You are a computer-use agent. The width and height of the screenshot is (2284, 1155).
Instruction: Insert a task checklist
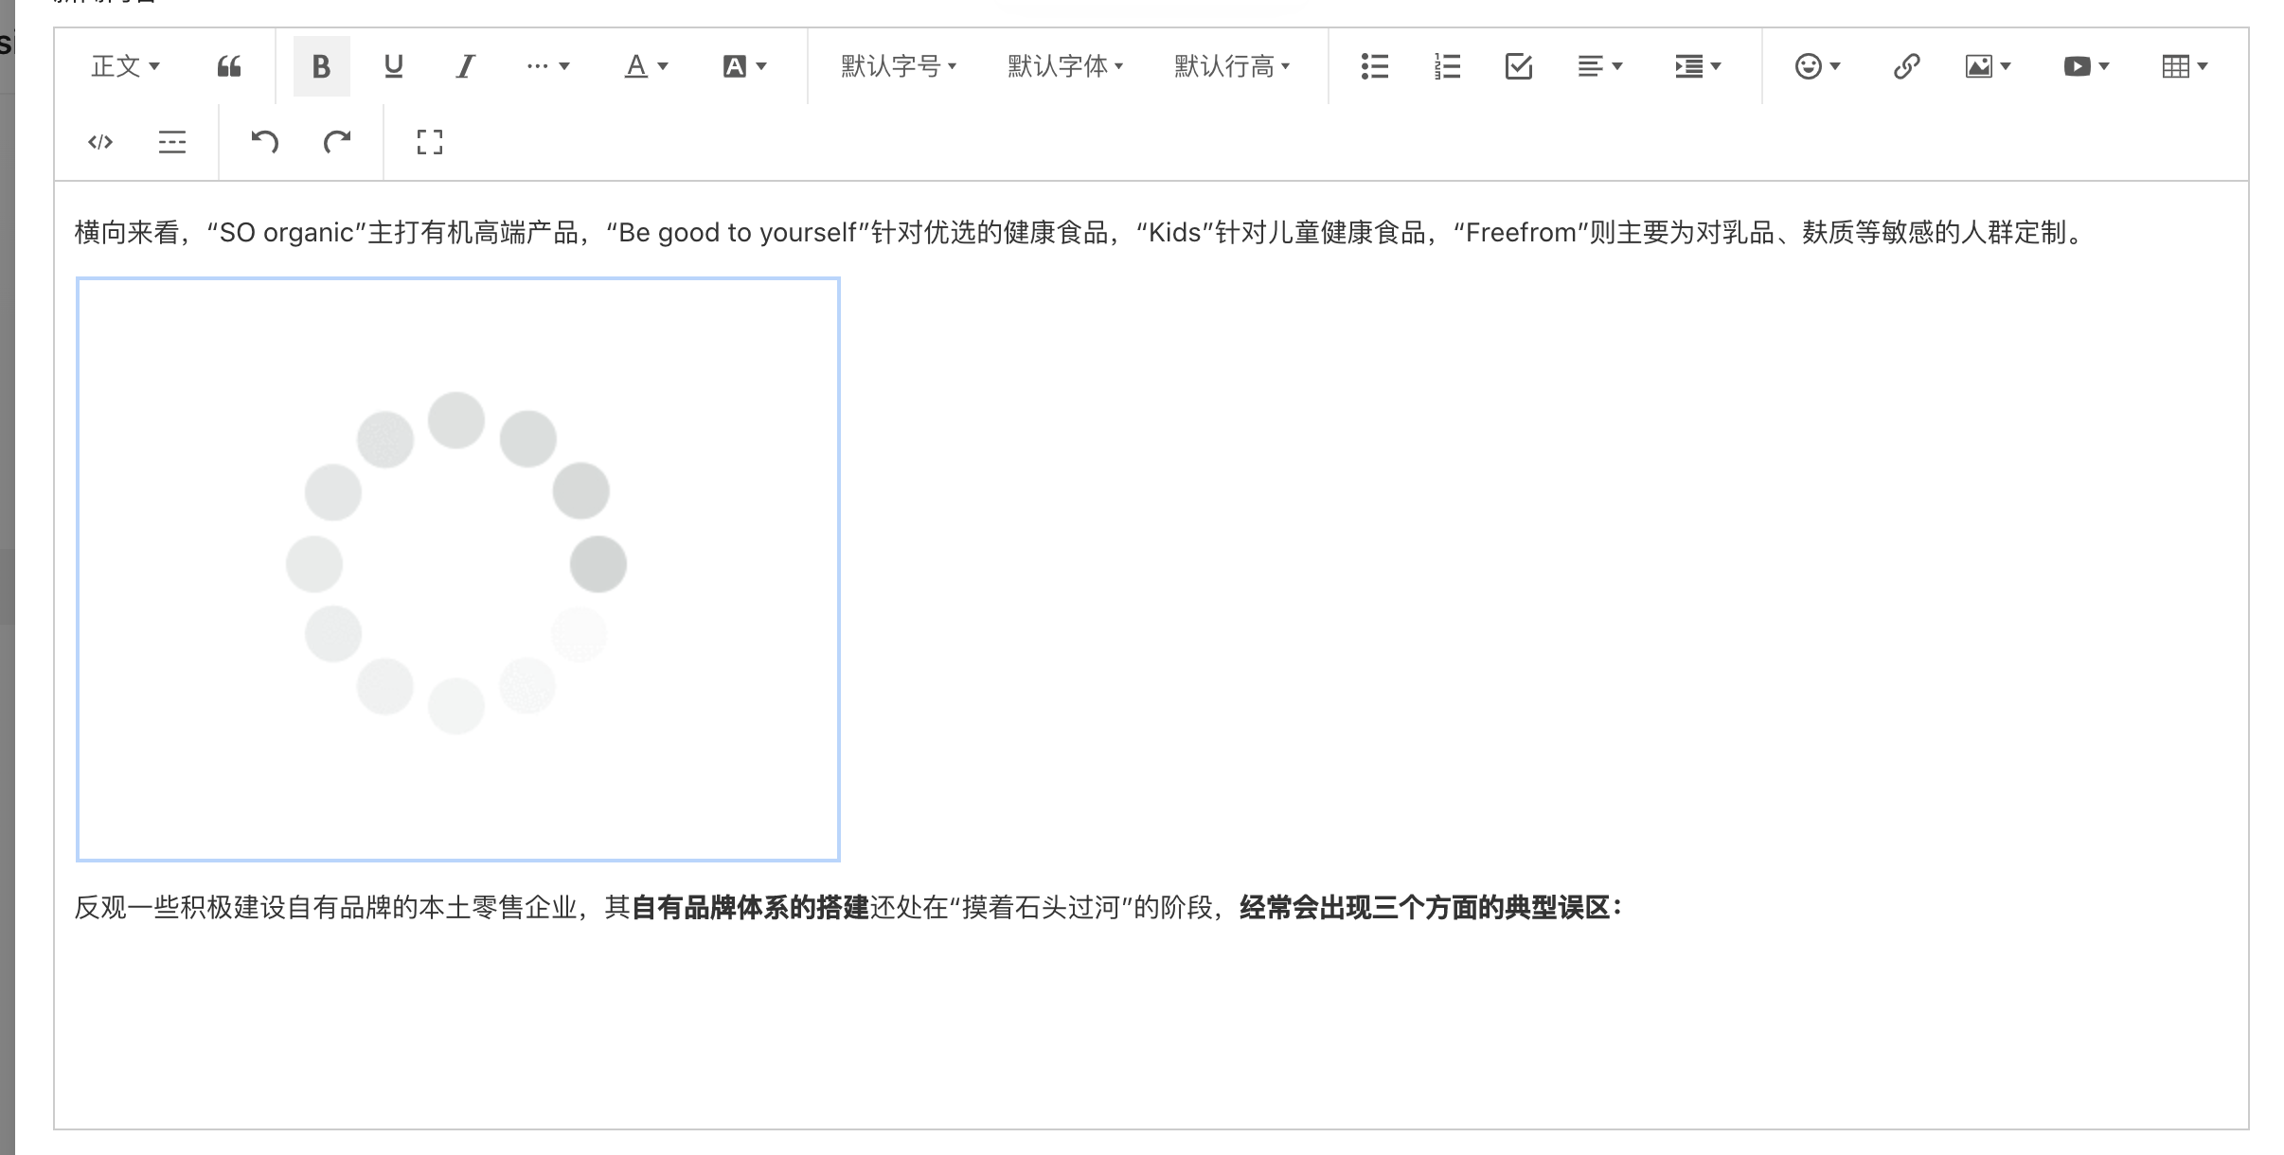point(1519,66)
